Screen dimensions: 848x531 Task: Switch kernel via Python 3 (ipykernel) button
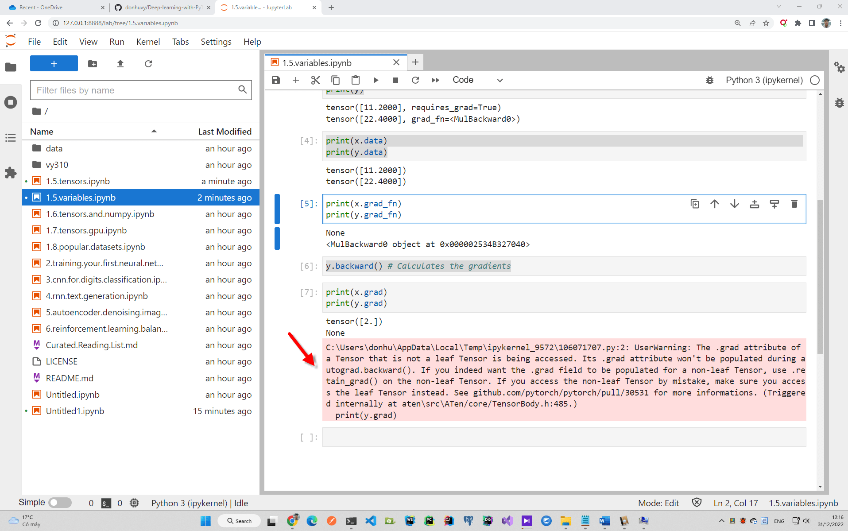[x=764, y=80]
